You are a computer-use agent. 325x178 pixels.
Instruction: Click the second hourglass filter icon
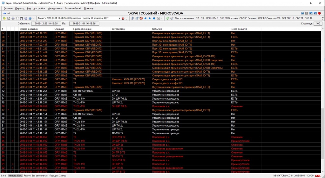click(x=137, y=18)
